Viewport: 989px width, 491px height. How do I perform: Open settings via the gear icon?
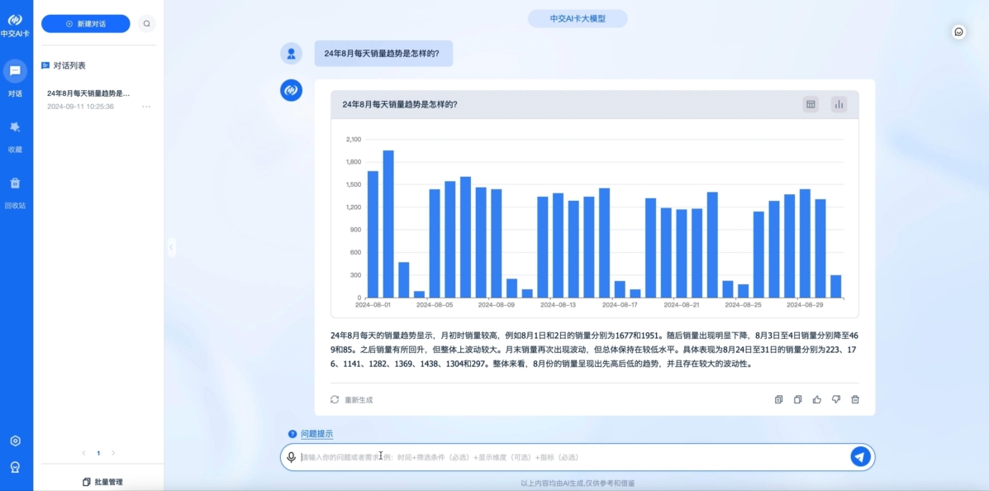16,441
